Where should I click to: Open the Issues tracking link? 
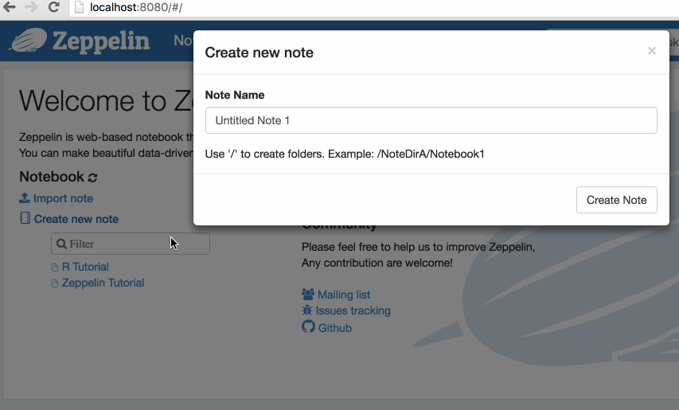coord(353,310)
